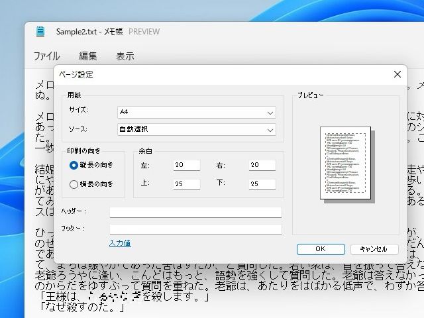Click the page preview thumbnail
The image size is (424, 318).
coord(346,164)
